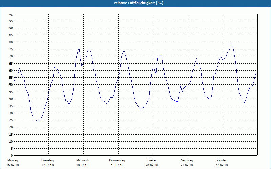
Task: Click the chart title 'relative Luftfeuchtigkeit [%]'
Action: [x=139, y=3]
